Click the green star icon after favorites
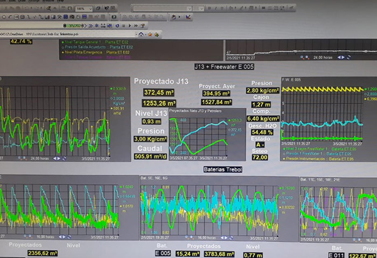This screenshot has height=258, width=377. click(x=157, y=35)
